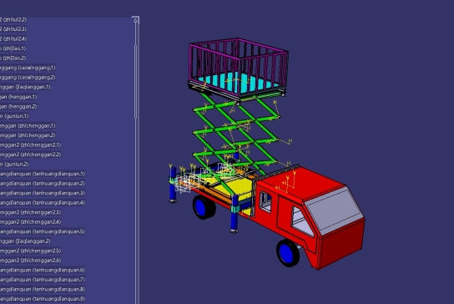Select the (tanhuangdianquan.3) washer entry
454x304 pixels.
point(43,193)
